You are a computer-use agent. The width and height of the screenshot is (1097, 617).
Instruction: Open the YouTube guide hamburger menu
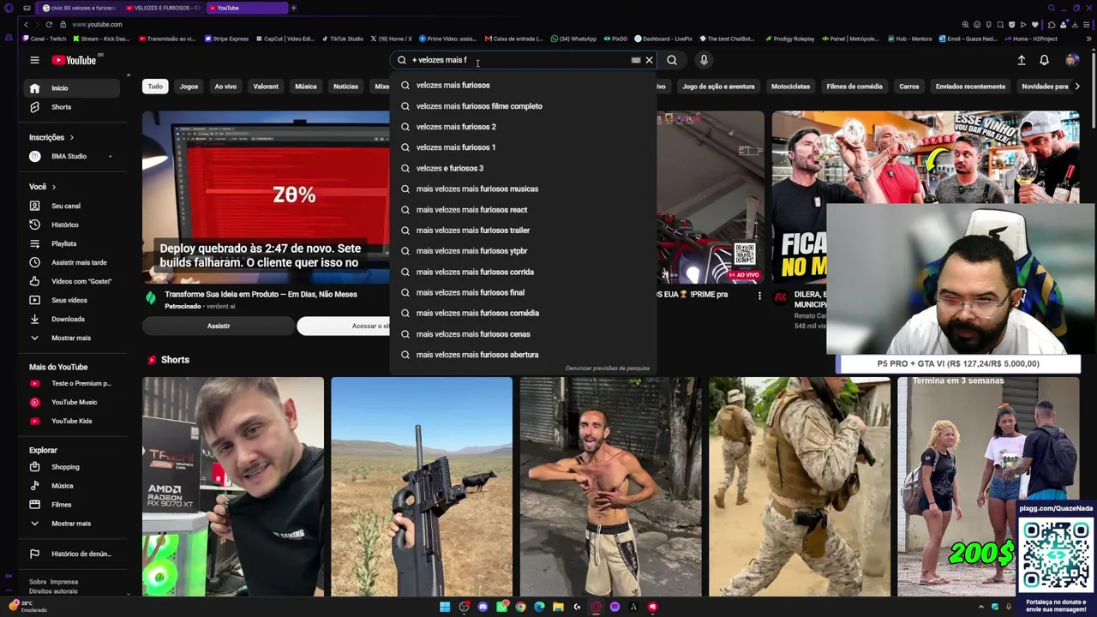pos(34,60)
